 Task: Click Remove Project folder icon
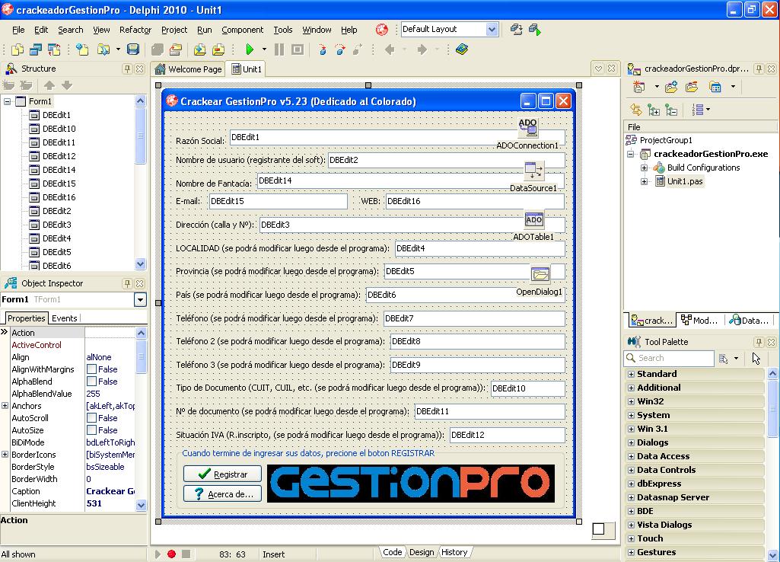pyautogui.click(x=692, y=87)
